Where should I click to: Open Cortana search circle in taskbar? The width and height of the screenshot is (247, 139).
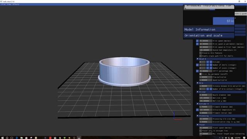pos(7,138)
